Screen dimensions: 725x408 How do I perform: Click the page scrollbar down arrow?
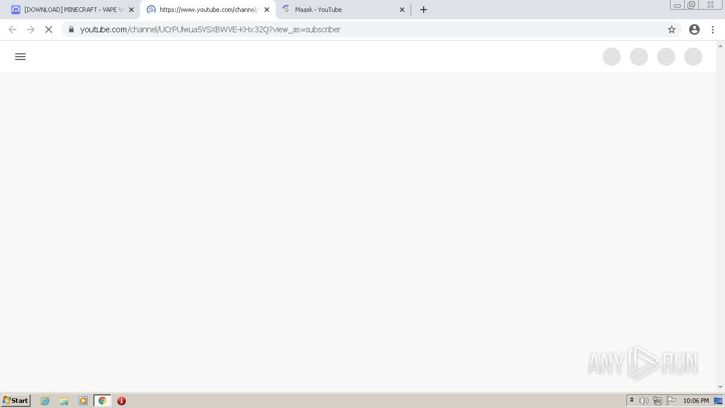pyautogui.click(x=720, y=387)
